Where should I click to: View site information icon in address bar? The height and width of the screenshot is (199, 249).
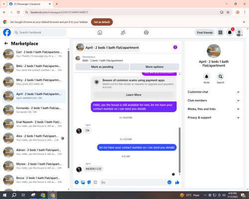26,12
